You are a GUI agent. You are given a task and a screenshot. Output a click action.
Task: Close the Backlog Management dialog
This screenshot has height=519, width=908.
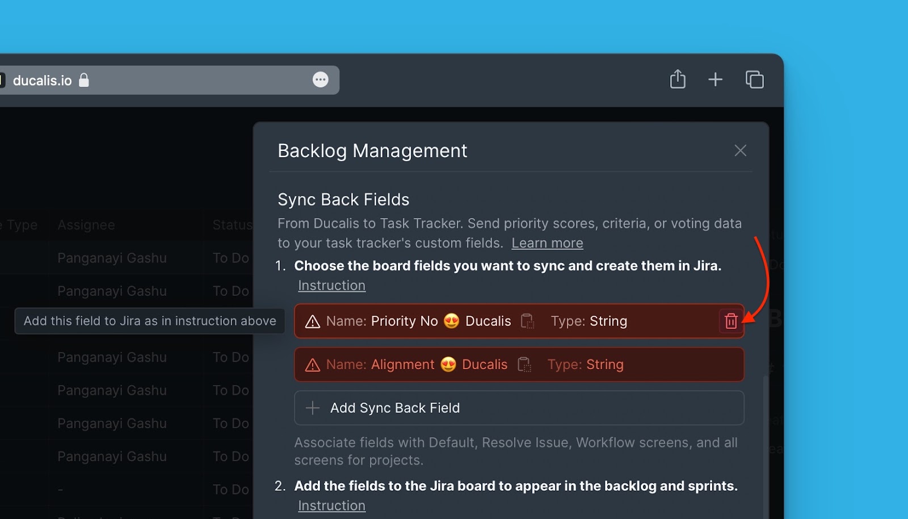[x=740, y=150]
